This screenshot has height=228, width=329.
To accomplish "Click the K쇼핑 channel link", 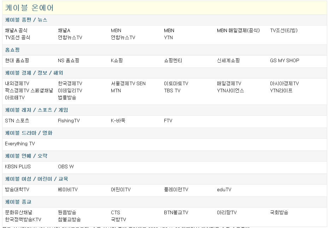I will tap(117, 60).
